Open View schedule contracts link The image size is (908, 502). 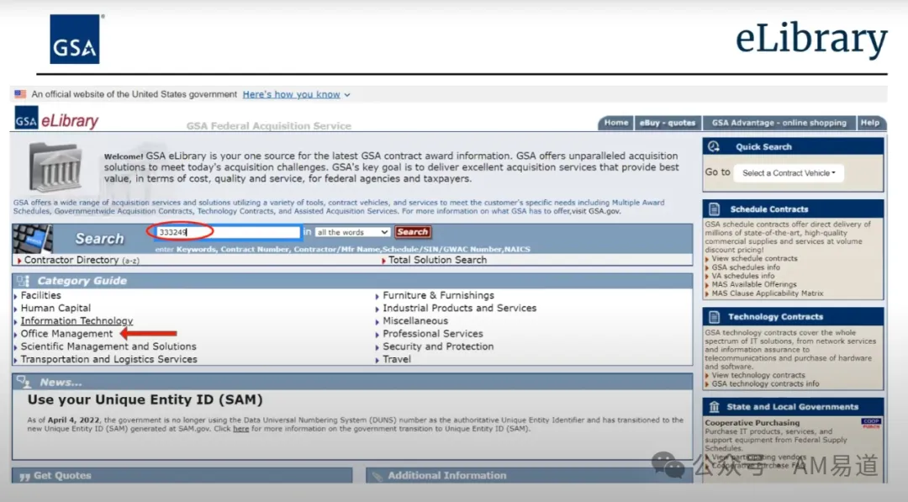(754, 259)
